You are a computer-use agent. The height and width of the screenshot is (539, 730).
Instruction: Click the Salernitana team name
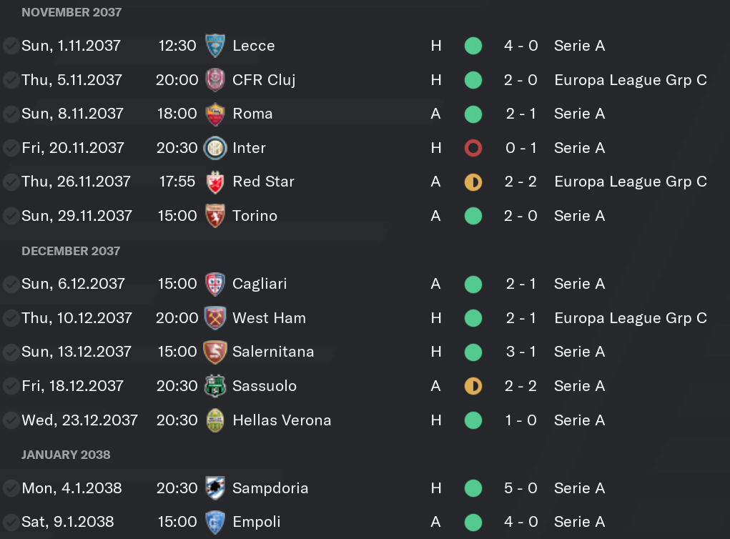[x=273, y=352]
